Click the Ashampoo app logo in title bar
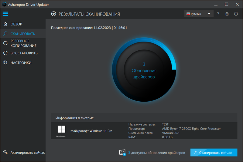This screenshot has width=243, height=162. coord(4,4)
